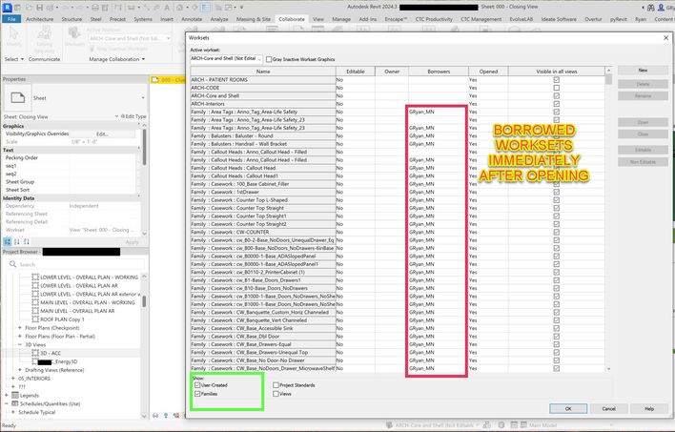Switch to the CTC Productivity ribbon tab
This screenshot has width=675, height=432.
[x=434, y=19]
